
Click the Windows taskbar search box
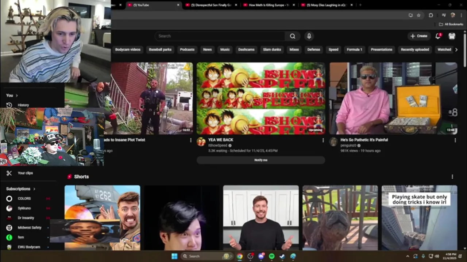tap(207, 256)
